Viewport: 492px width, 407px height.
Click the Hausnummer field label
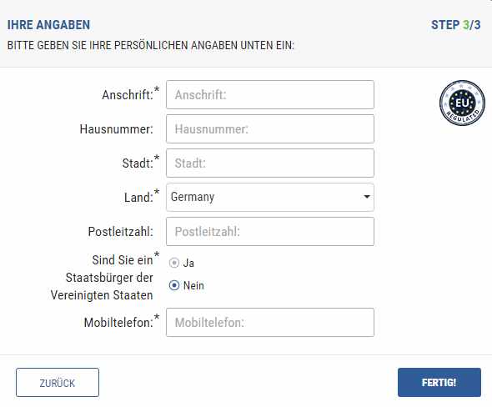pos(117,129)
